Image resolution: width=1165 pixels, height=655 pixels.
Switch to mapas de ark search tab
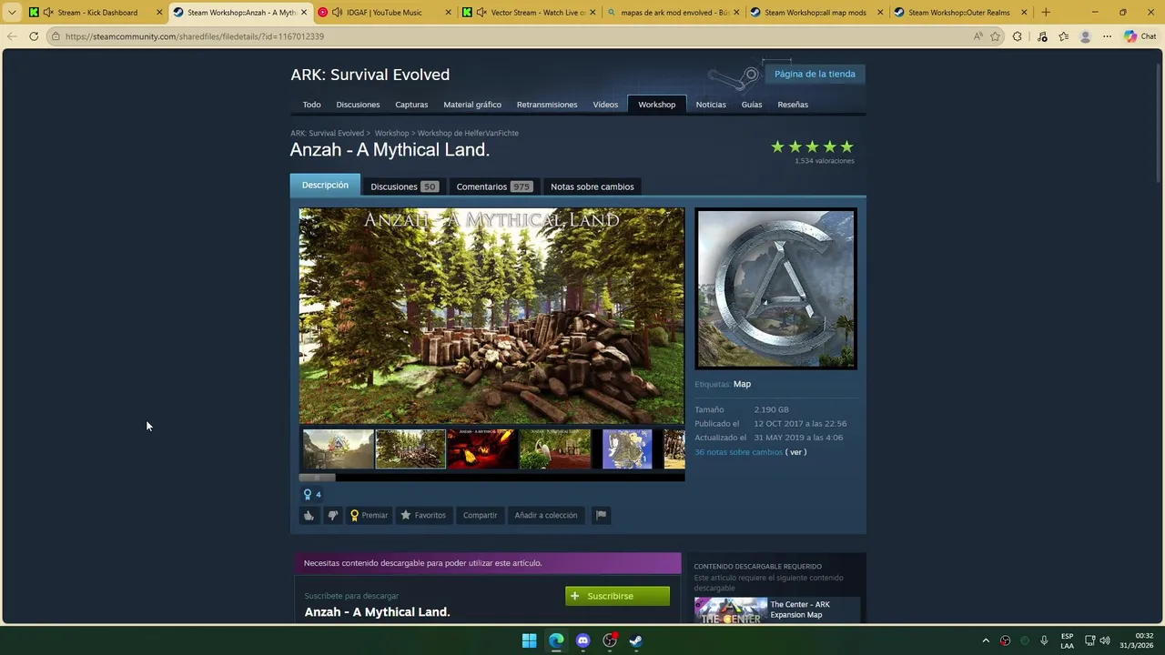pyautogui.click(x=673, y=13)
